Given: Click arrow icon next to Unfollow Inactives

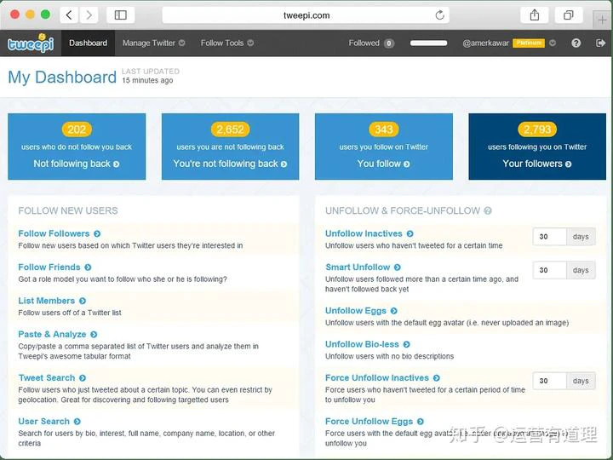Looking at the screenshot, I should 410,234.
